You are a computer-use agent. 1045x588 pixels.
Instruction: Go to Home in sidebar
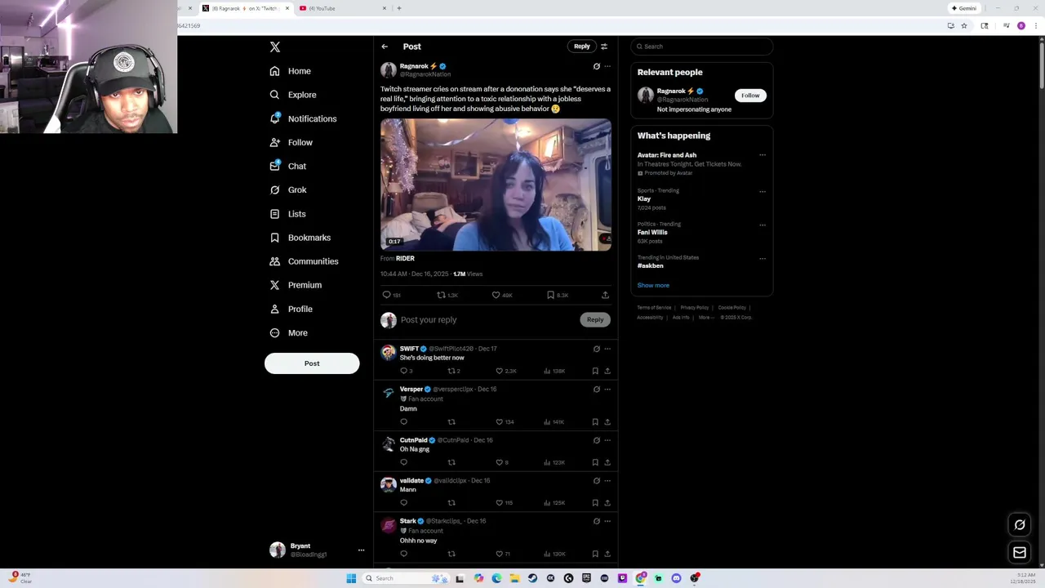click(291, 71)
